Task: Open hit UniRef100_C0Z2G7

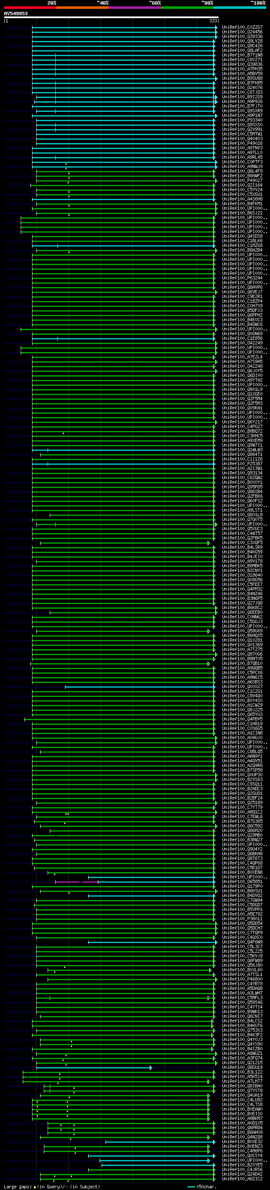Action: (242, 27)
